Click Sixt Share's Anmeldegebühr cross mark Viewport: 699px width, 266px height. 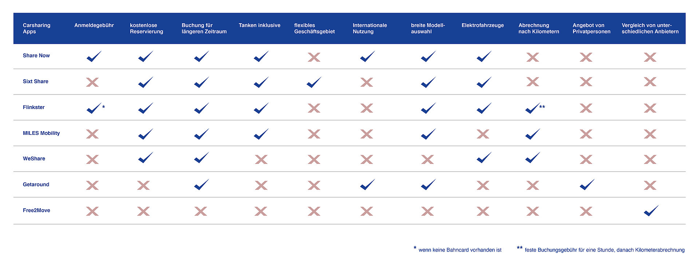92,82
